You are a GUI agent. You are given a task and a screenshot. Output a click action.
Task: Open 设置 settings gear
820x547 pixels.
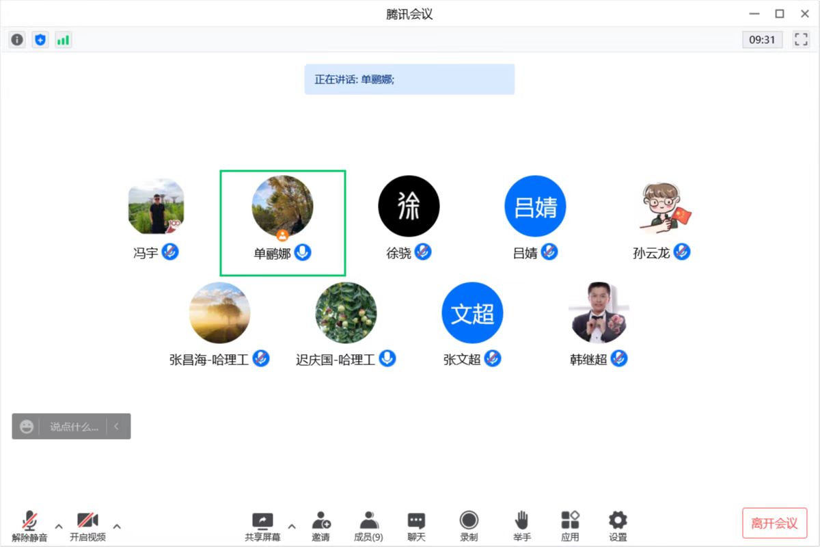pos(618,525)
